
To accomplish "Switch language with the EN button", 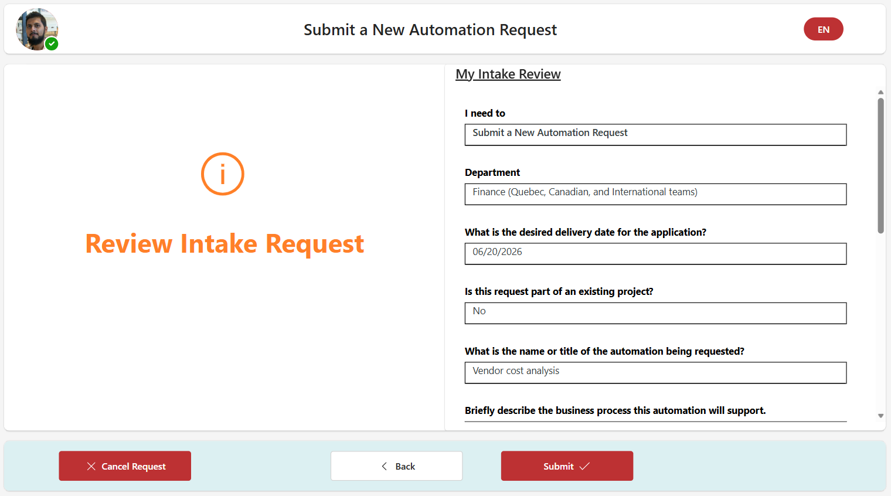I will point(823,29).
